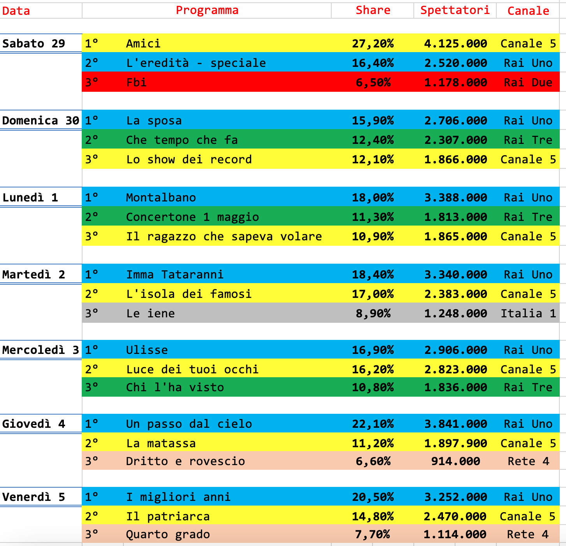Select the Domenica 30 date cell
This screenshot has height=546, width=566.
[x=40, y=121]
